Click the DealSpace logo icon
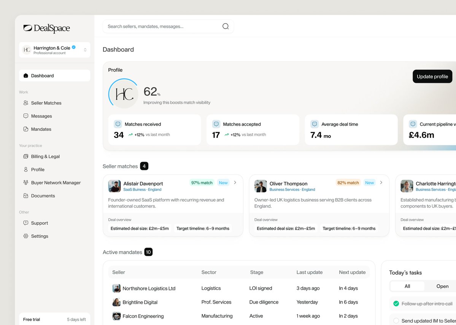Image resolution: width=456 pixels, height=325 pixels. tap(28, 28)
